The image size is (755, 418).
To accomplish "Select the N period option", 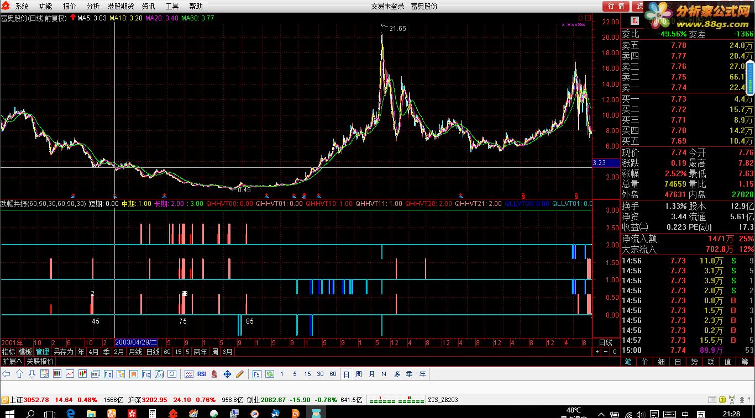I will click(x=384, y=374).
